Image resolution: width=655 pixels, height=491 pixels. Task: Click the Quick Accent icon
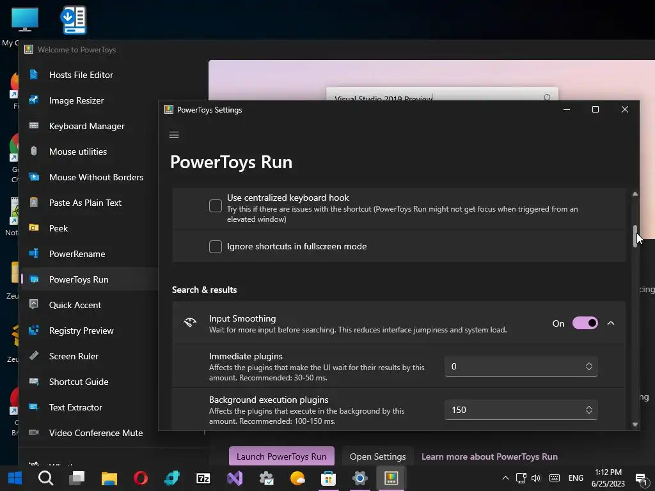point(34,304)
